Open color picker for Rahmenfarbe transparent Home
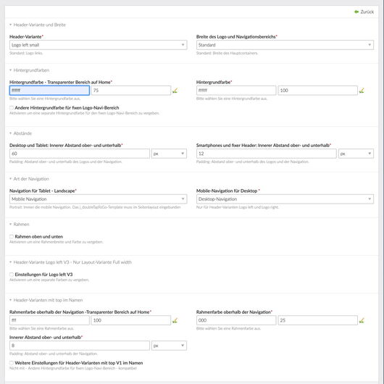384x384 pixels. coord(175,320)
